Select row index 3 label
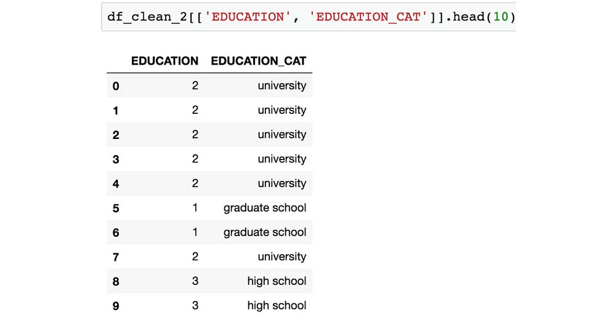The image size is (616, 315). click(116, 159)
